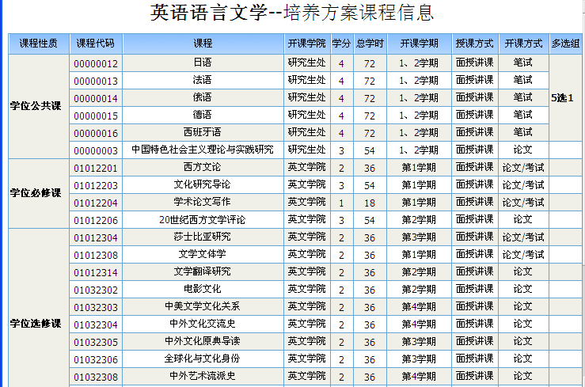Select course code 01012201
Viewport: 585px width, 387px height.
[x=96, y=168]
